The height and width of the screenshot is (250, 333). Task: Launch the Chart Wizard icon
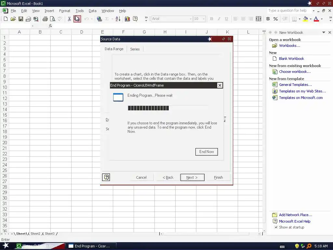pos(127,19)
